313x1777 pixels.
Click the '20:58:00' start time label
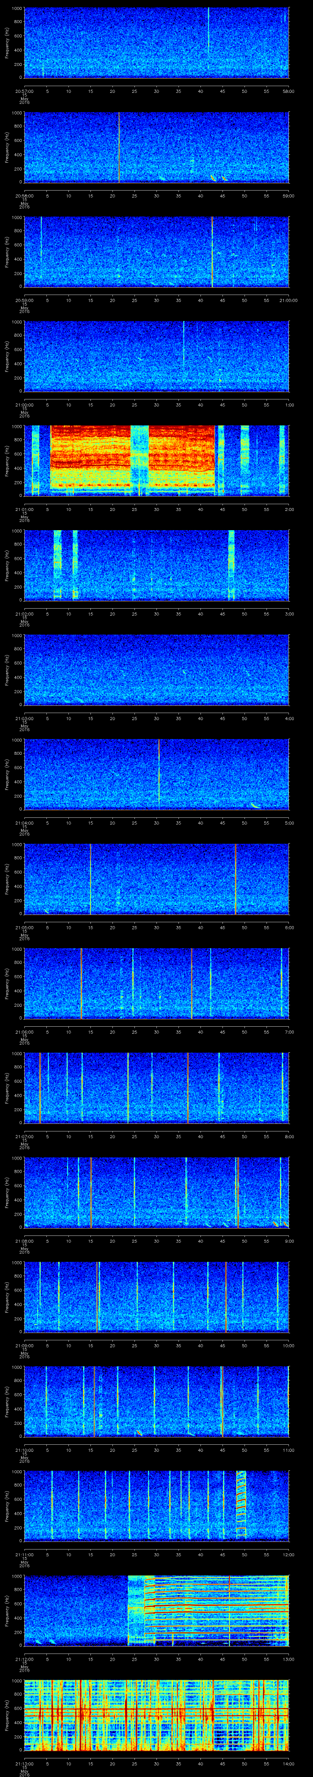coord(24,196)
